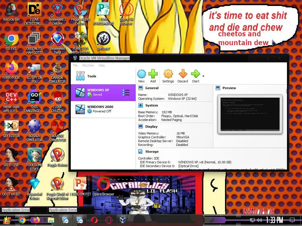Open the Firefox icon labeled FURRYFUCK!
The width and height of the screenshot is (302, 226).
[12, 70]
